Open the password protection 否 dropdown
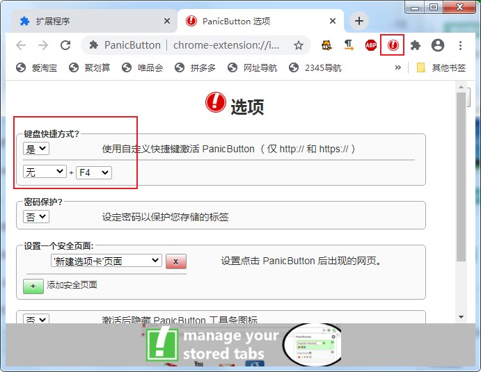 [x=36, y=217]
